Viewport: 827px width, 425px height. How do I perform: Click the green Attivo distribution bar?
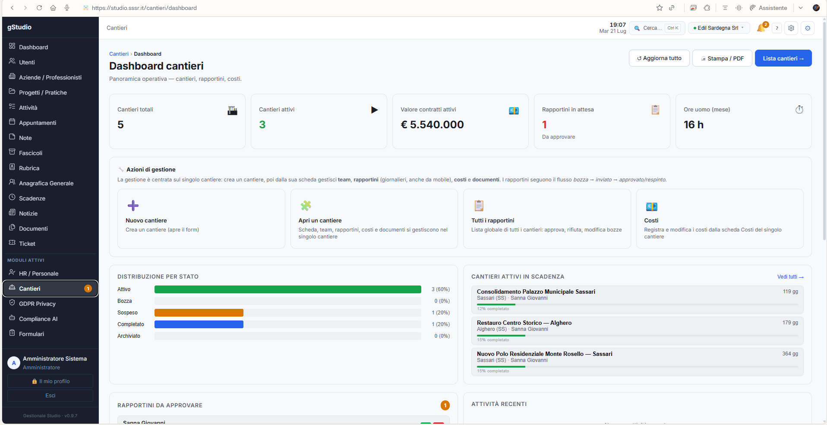pyautogui.click(x=287, y=289)
